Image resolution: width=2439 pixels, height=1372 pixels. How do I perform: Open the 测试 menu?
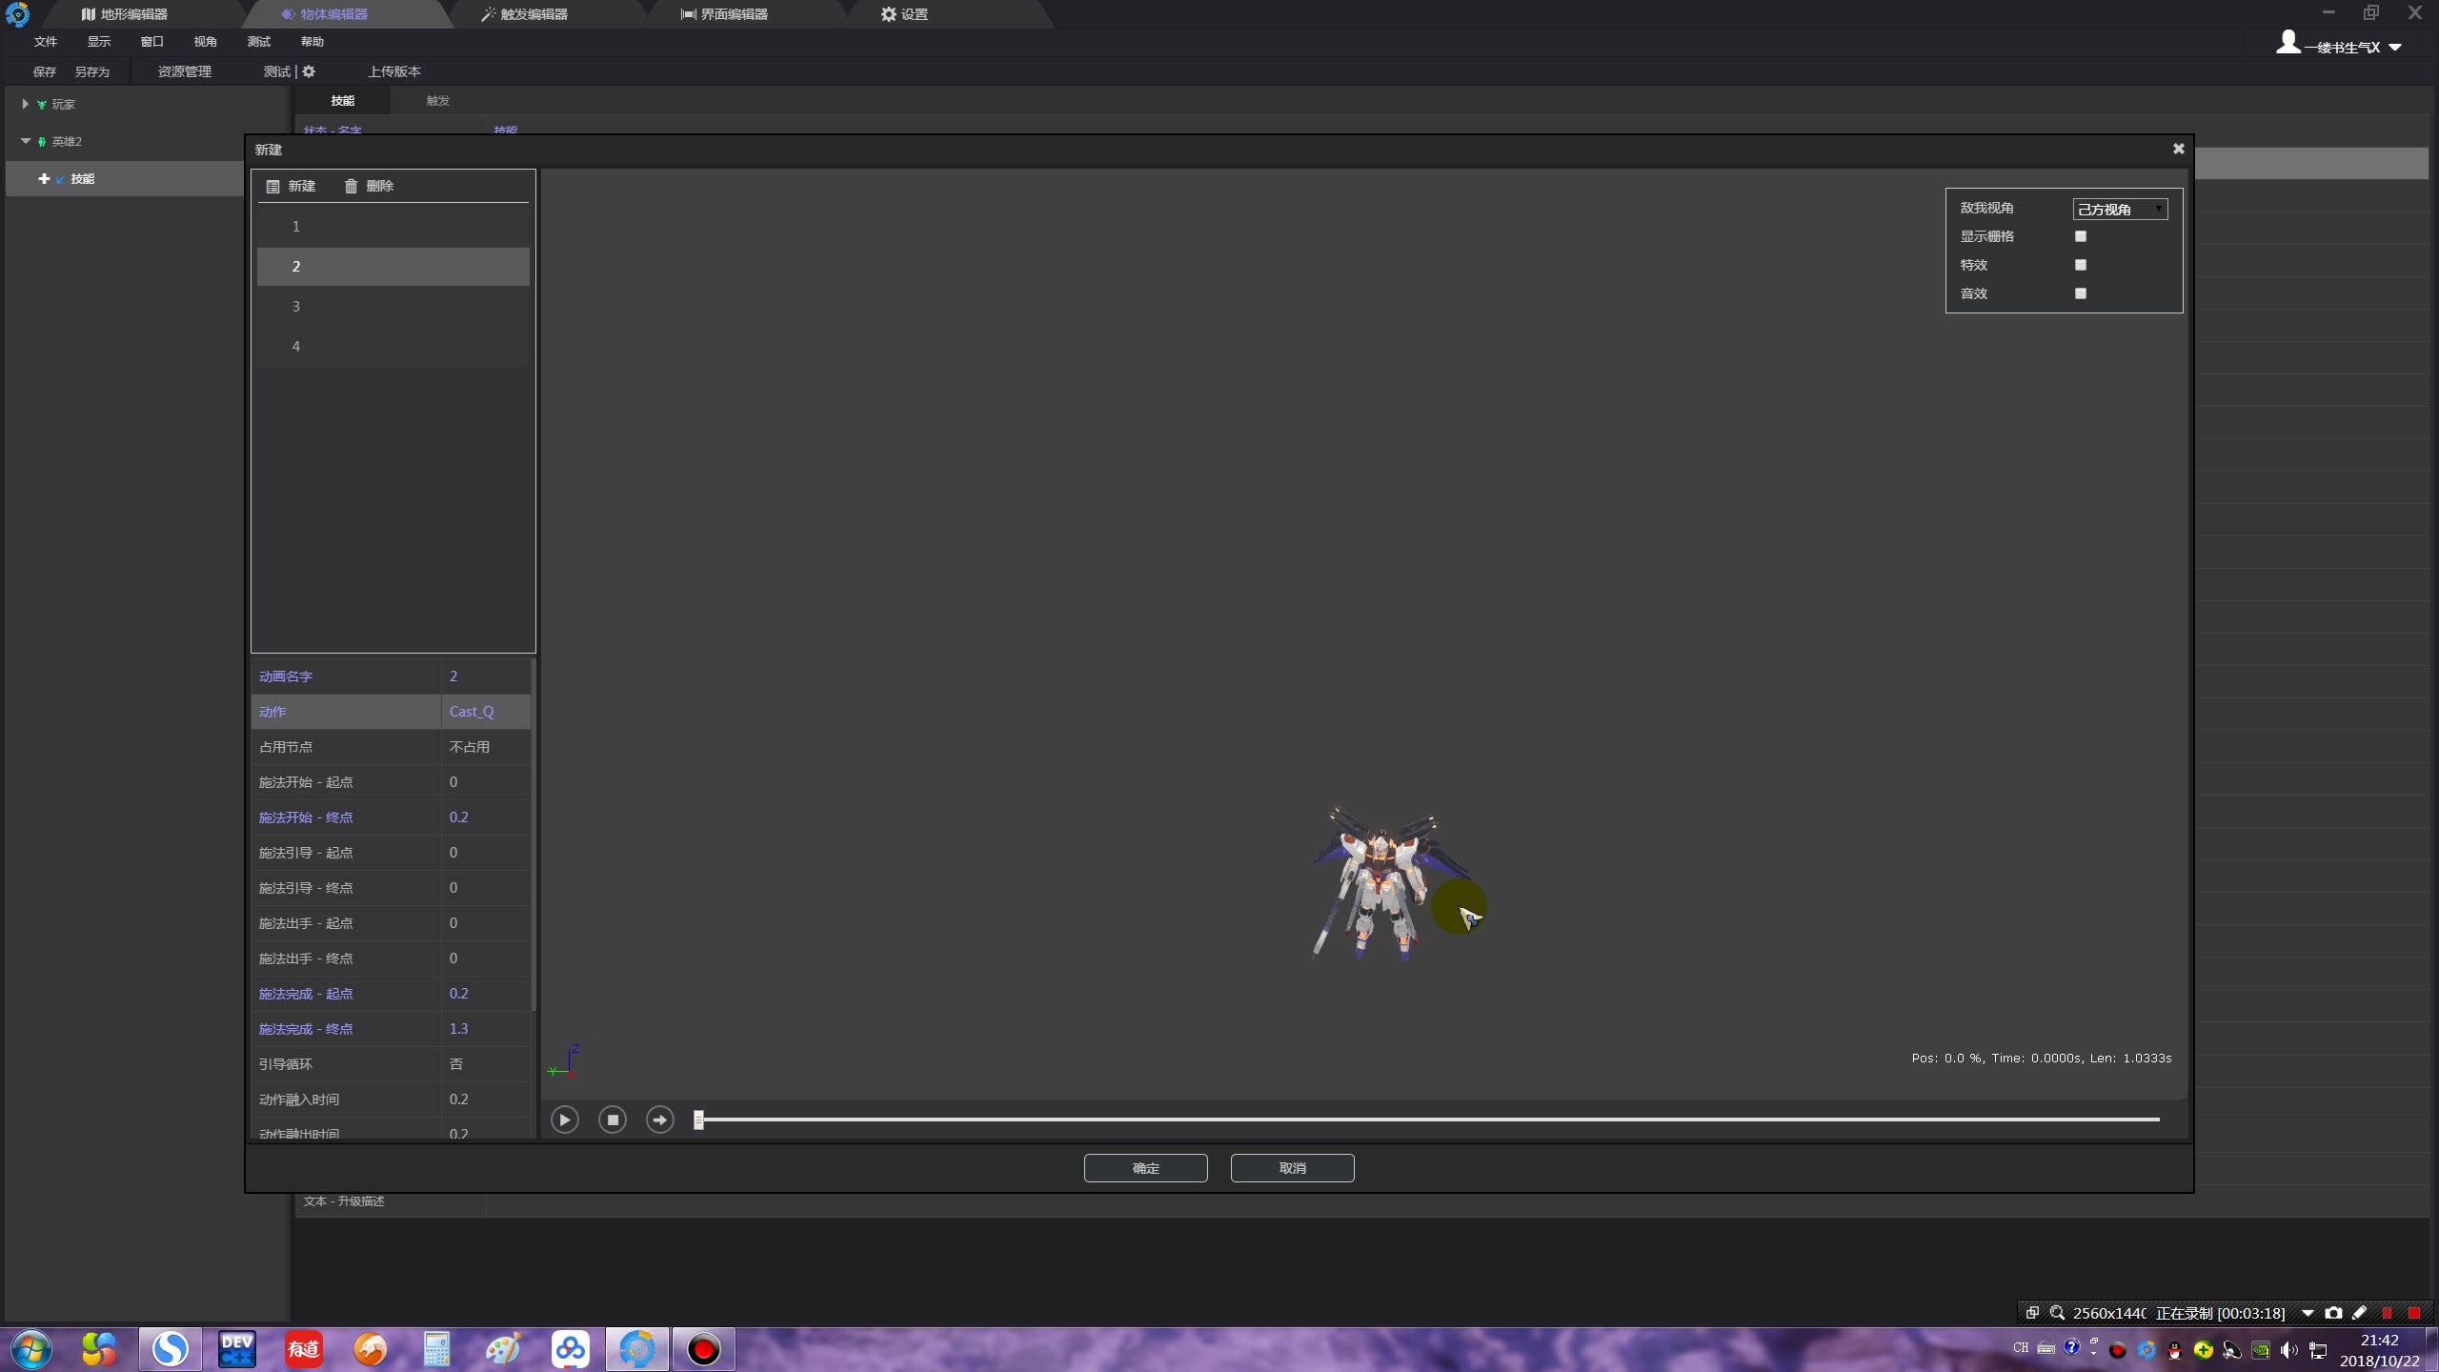coord(259,42)
